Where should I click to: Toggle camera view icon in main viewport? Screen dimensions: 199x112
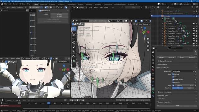[x=148, y=46]
